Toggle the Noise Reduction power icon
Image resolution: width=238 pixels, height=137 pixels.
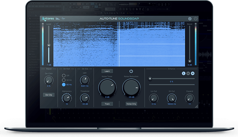pos(131,71)
